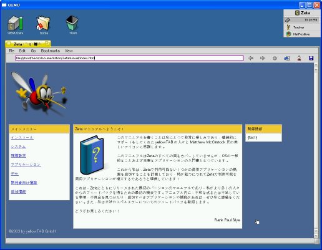Screen dimensions: 322x250
Task: Click the vertical scrollbar down arrow at the bottom
Action: tap(316, 236)
